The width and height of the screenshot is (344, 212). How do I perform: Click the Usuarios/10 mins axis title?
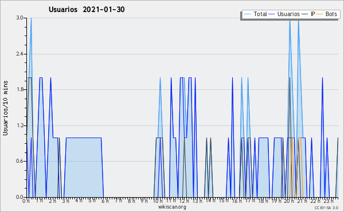5,108
